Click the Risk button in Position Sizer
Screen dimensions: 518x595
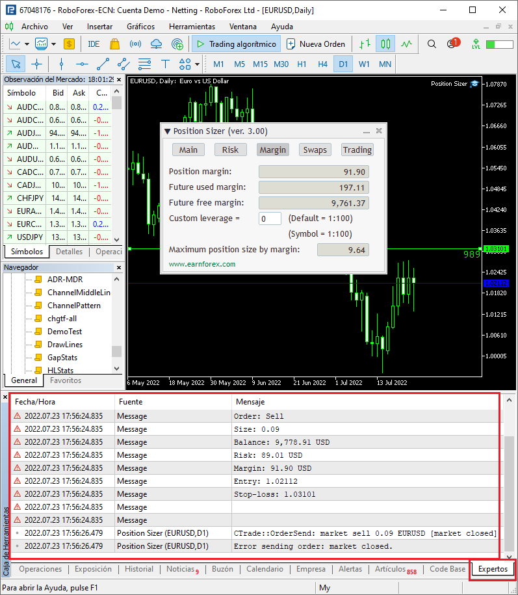230,150
